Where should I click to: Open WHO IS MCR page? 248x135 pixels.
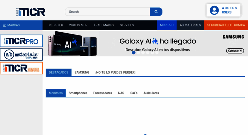pos(78,25)
